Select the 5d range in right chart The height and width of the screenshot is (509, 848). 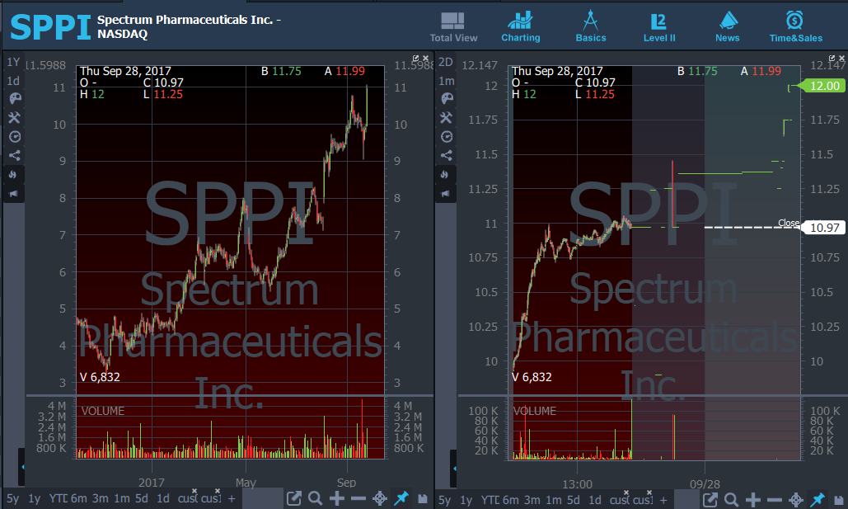click(x=574, y=500)
